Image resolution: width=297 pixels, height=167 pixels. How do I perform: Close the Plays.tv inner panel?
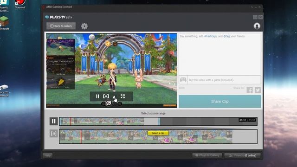coord(260,17)
